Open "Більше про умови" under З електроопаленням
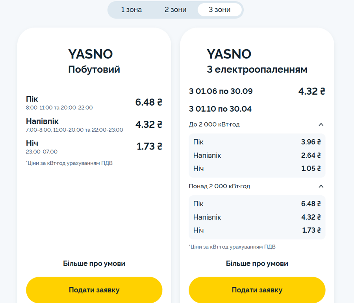 coord(257,264)
